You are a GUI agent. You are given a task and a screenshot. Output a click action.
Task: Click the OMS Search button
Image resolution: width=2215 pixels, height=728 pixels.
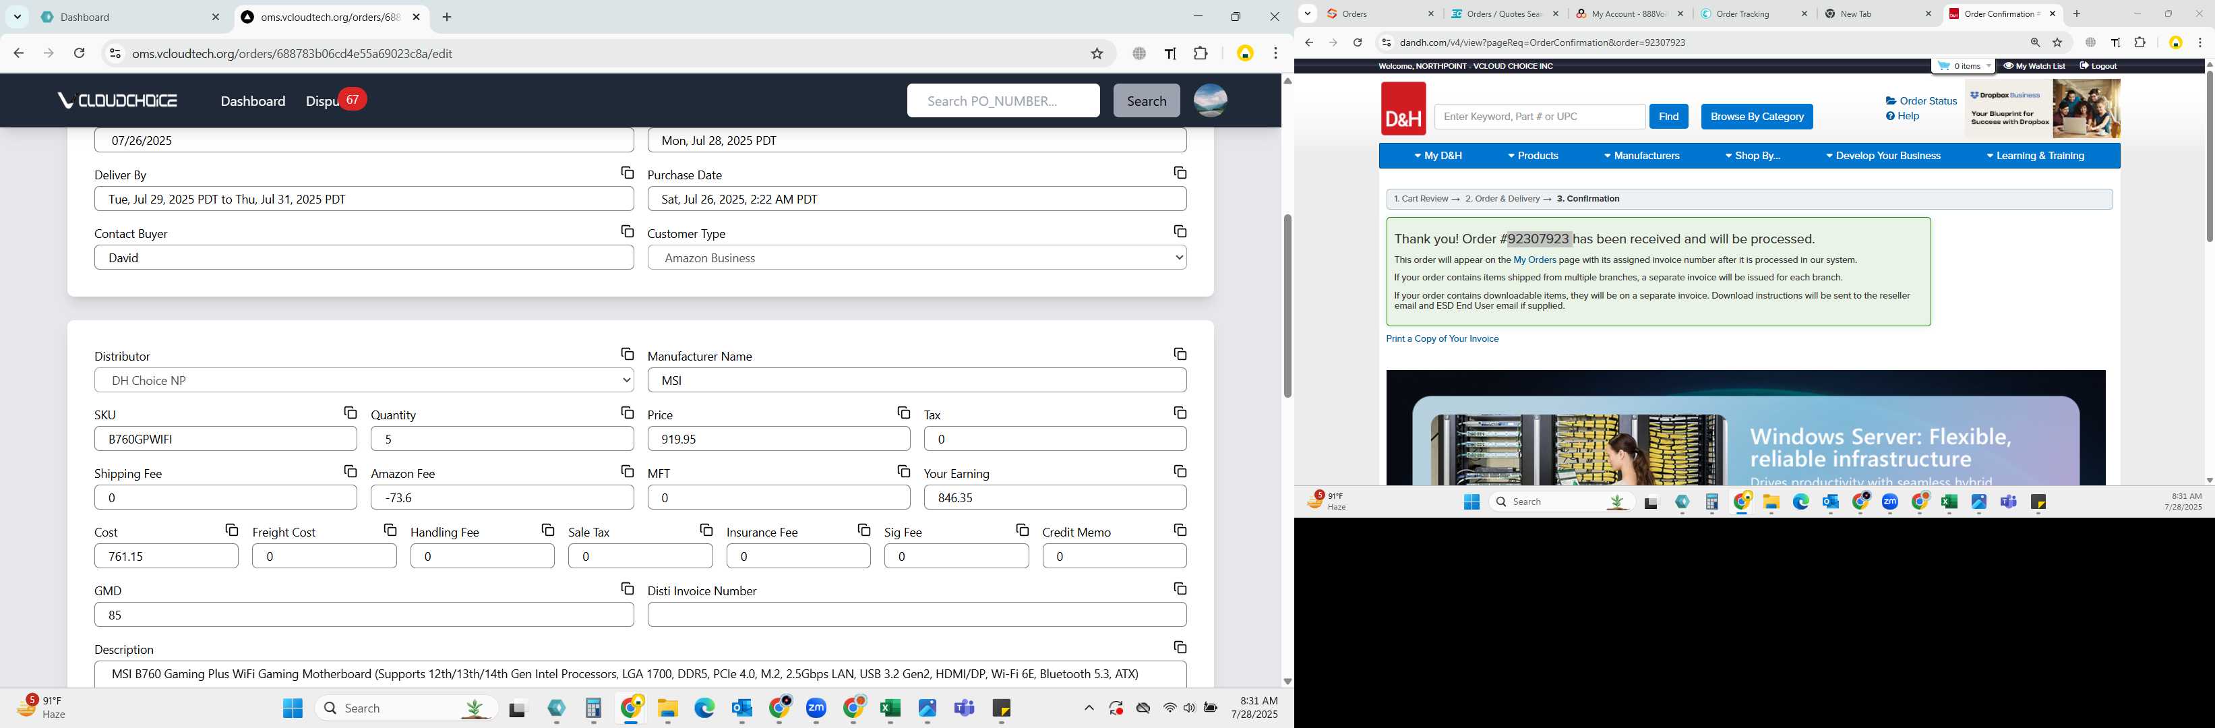tap(1146, 100)
